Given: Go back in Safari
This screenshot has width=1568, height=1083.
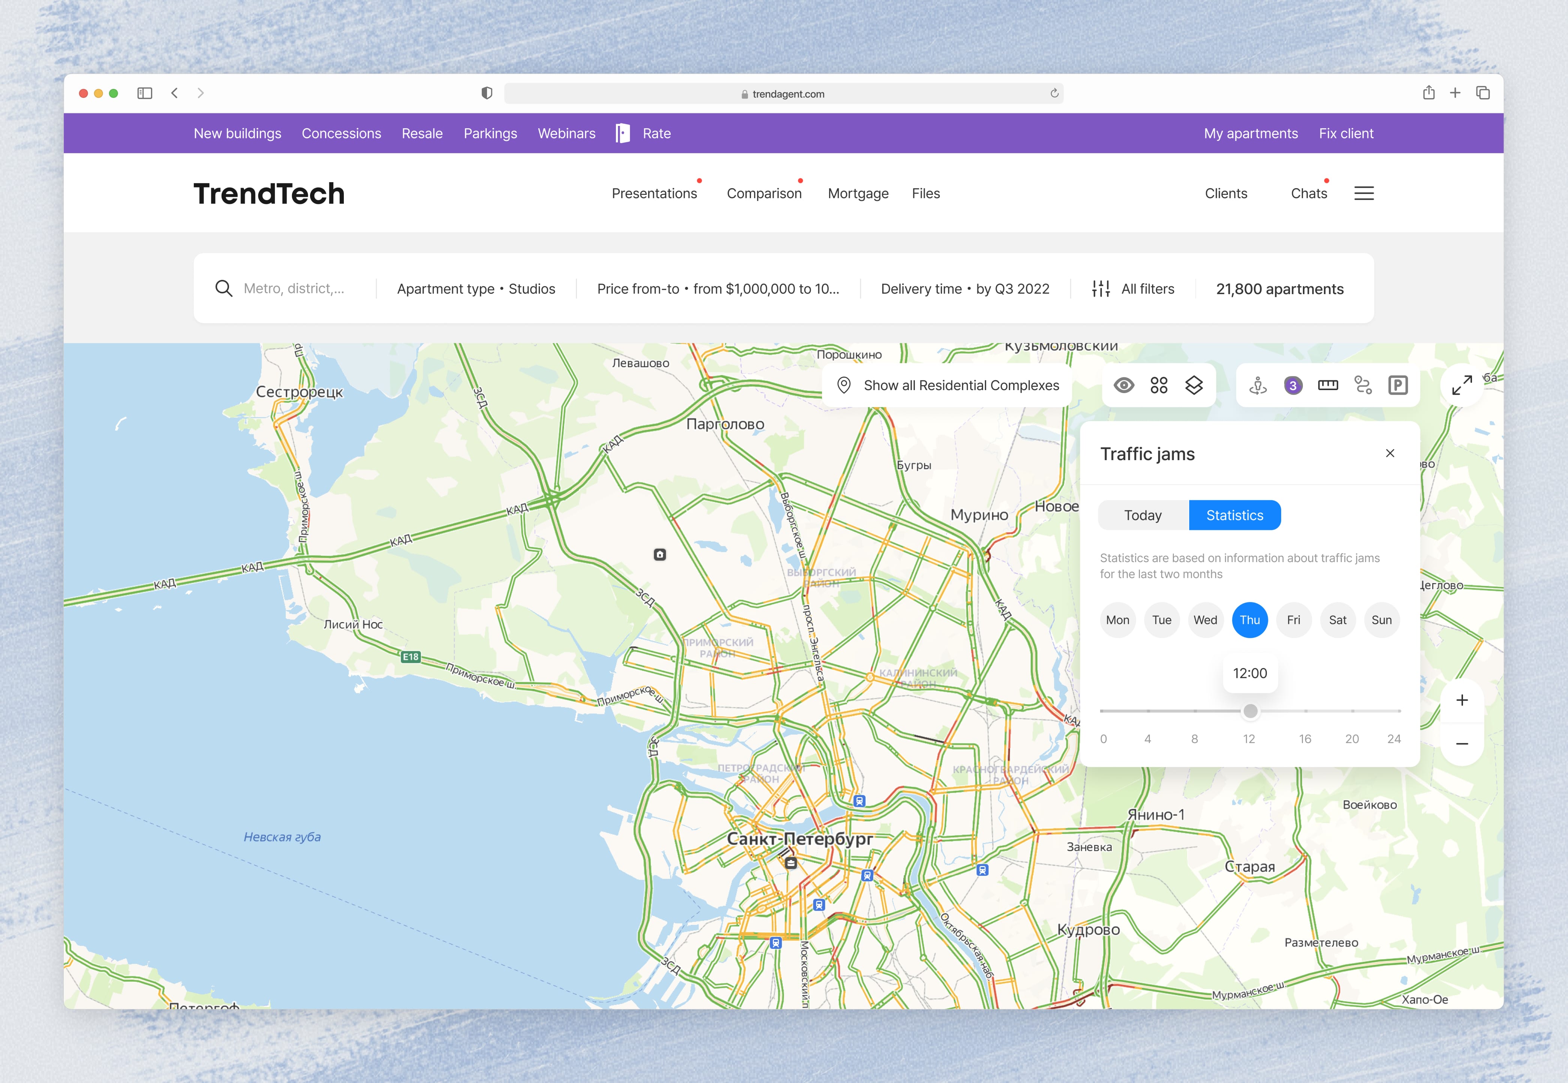Looking at the screenshot, I should tap(174, 93).
